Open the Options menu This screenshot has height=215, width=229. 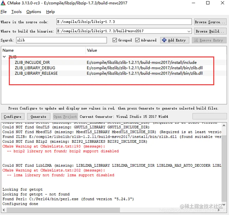click(x=34, y=12)
